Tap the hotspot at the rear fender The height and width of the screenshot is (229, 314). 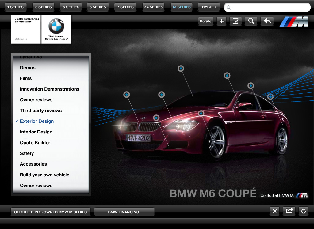pyautogui.click(x=270, y=97)
